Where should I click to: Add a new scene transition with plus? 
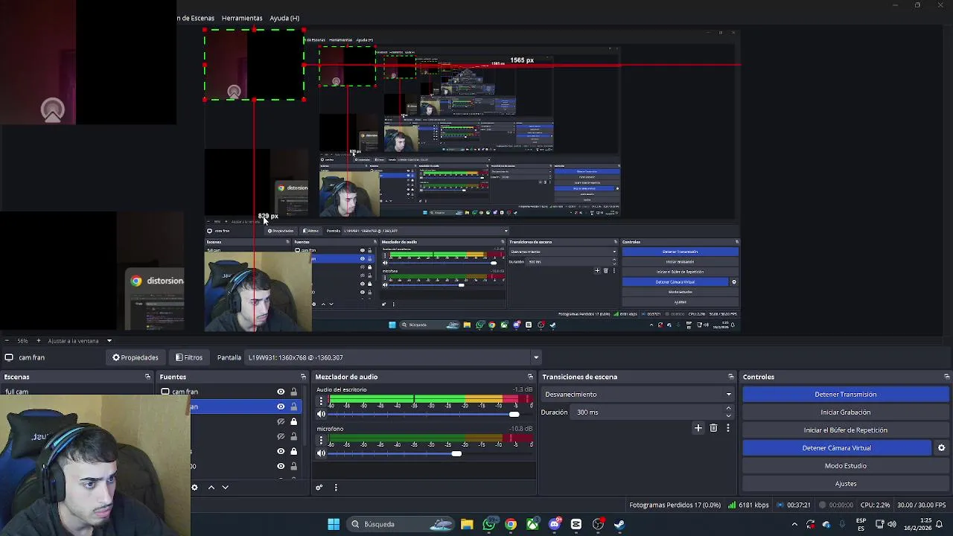point(698,428)
